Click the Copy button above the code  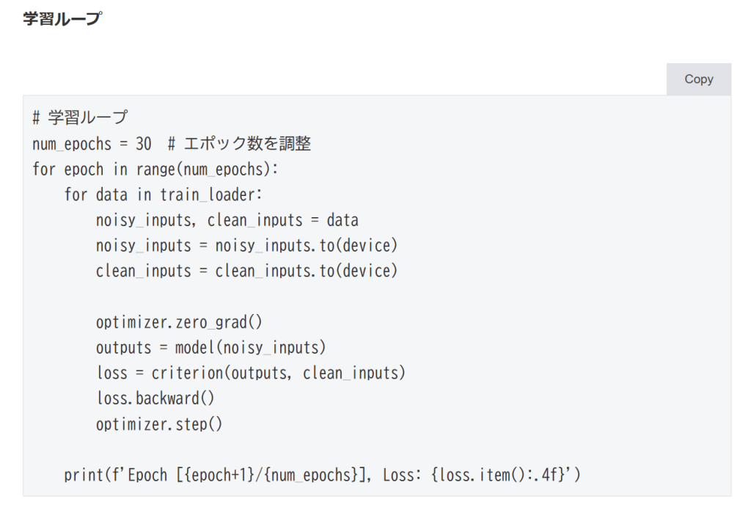[x=698, y=79]
